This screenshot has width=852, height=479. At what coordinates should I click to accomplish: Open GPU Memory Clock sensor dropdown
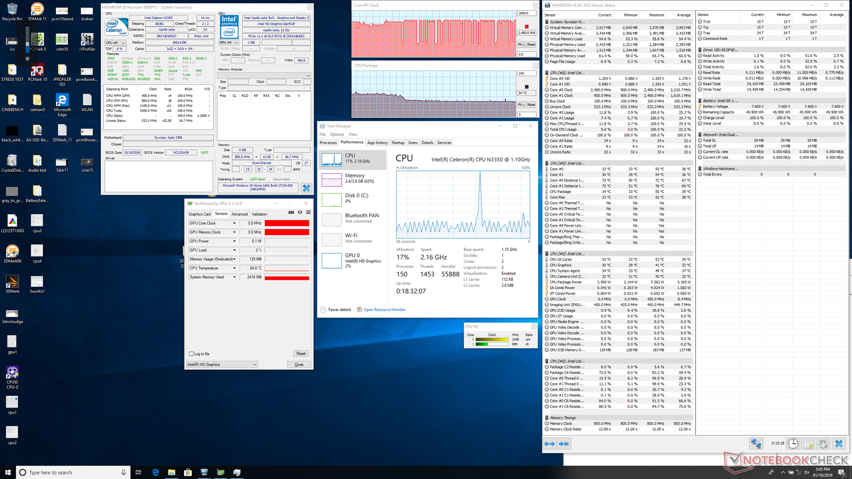click(234, 232)
